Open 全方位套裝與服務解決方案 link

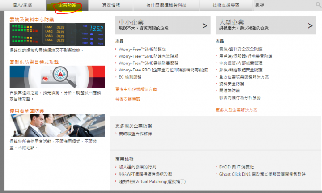(x=244, y=77)
